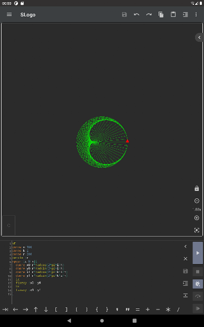204x327 pixels.
Task: Center the view with focus icon
Action: (x=197, y=230)
